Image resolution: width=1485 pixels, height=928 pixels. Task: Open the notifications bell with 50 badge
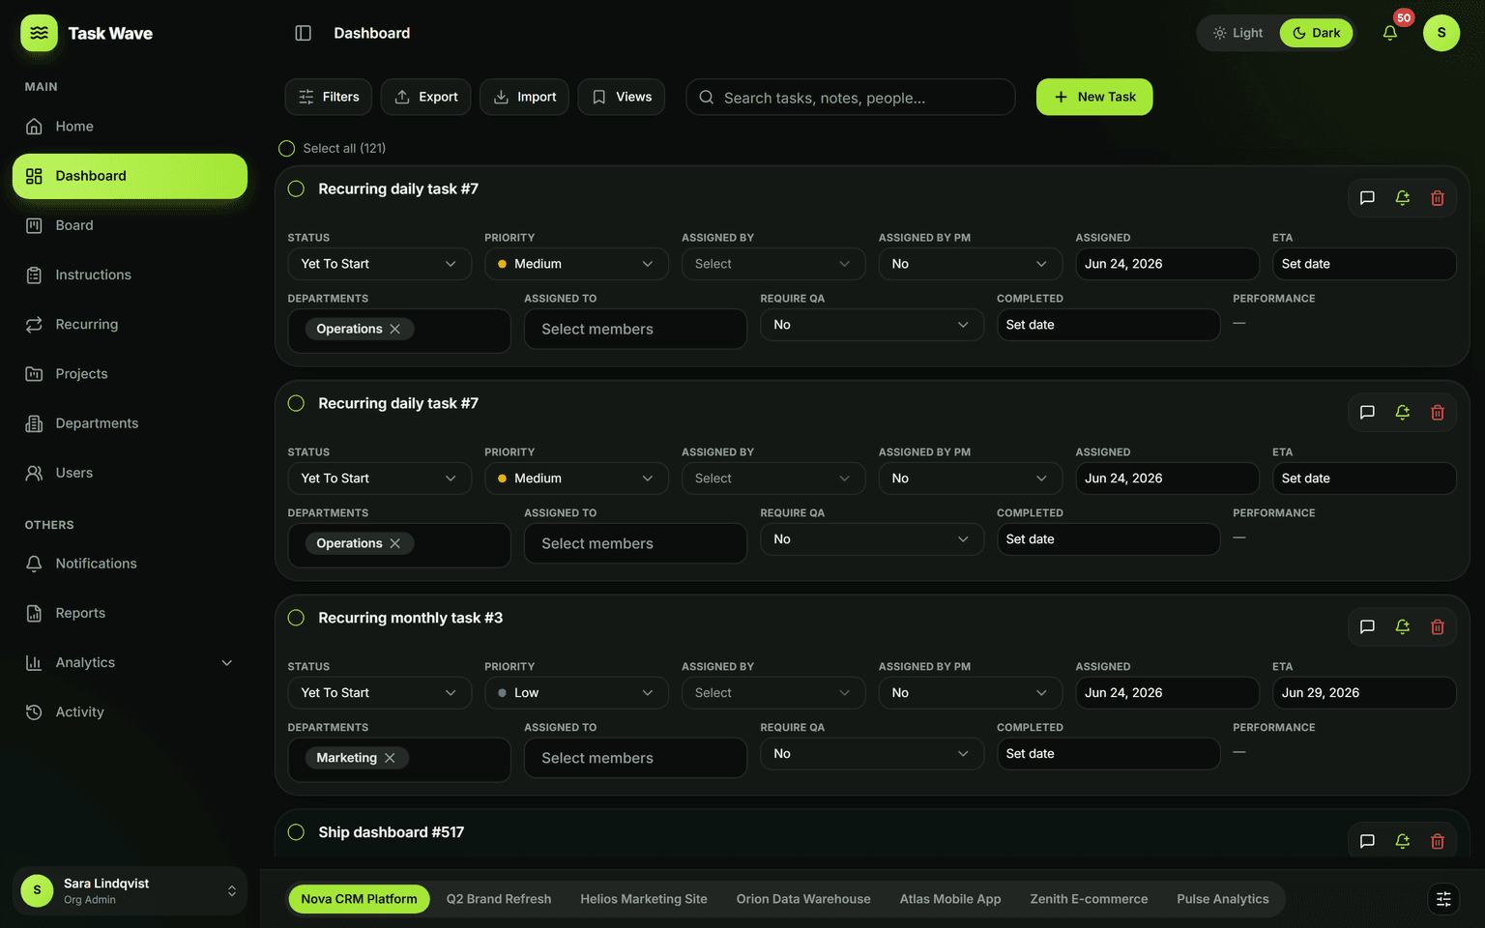[x=1390, y=33]
